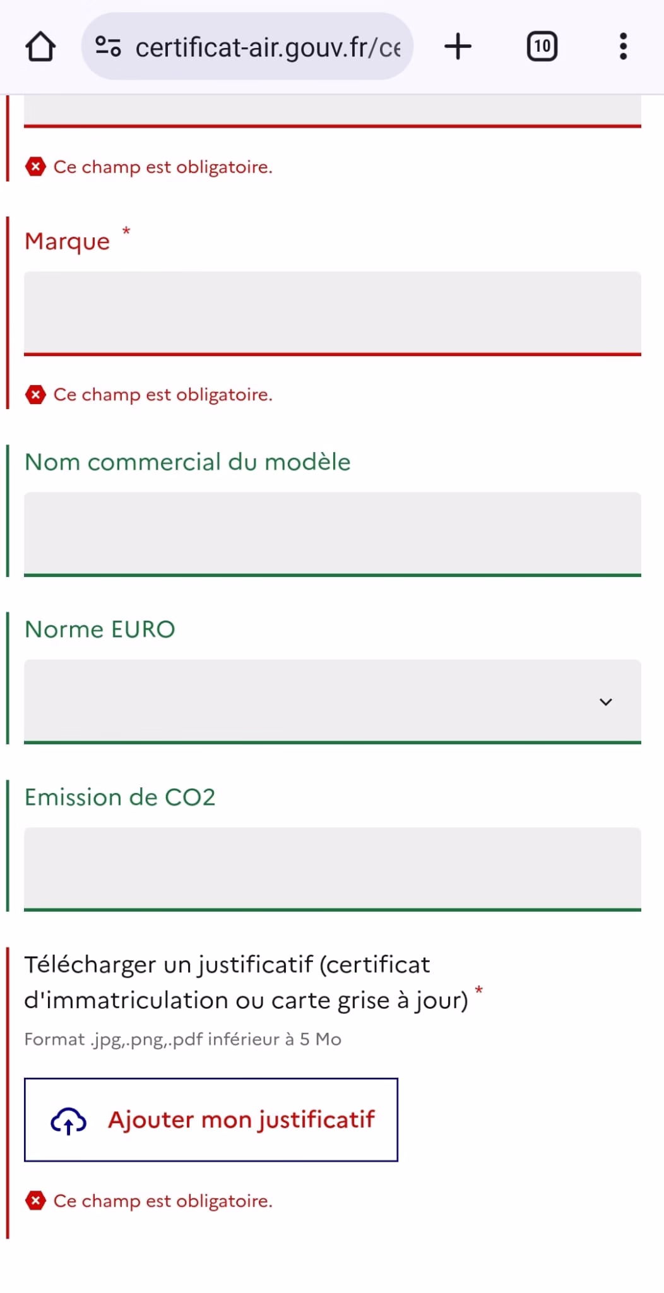Click the partially visible top input field
This screenshot has height=1293, width=664.
(333, 112)
